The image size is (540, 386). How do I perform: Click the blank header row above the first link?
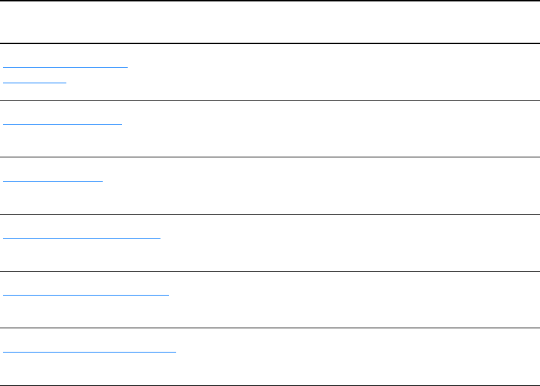[x=270, y=22]
